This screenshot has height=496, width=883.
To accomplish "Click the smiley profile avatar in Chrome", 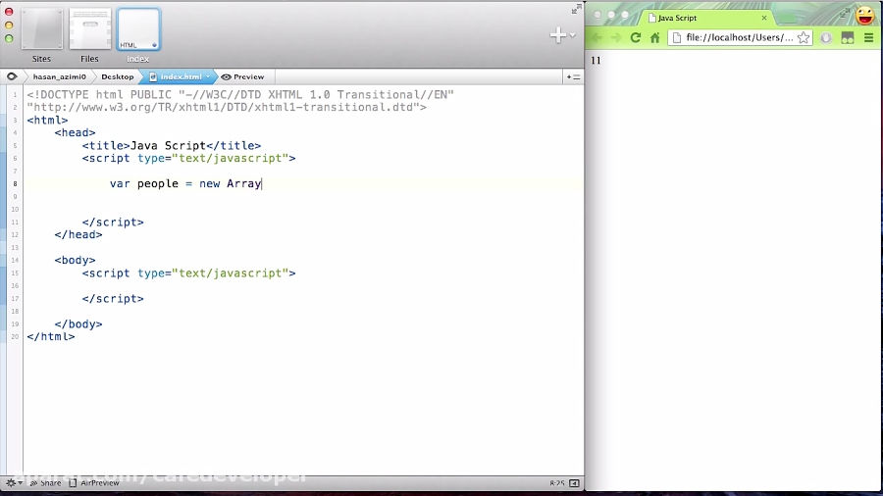I will point(865,15).
